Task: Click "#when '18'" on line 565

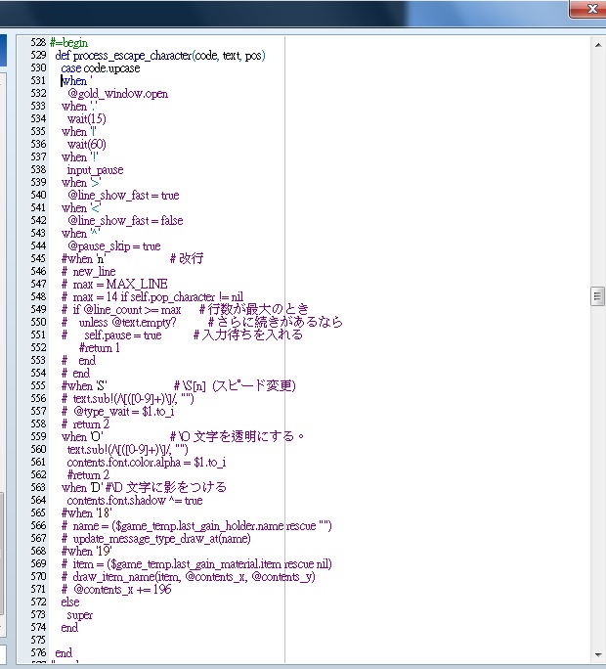Action: click(x=87, y=513)
